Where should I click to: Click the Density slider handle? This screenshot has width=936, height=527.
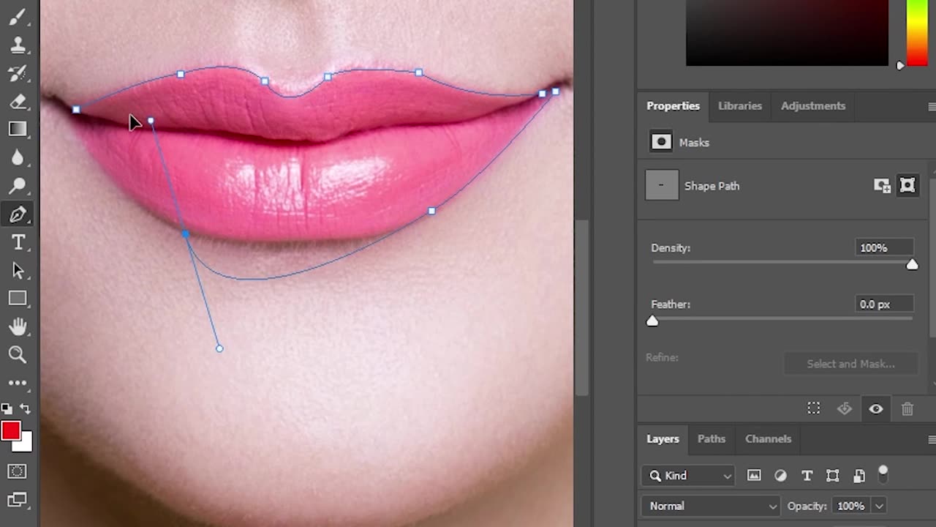[x=912, y=265]
